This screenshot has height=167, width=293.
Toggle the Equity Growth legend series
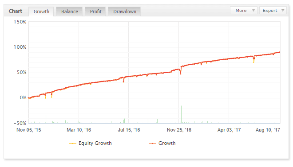(x=91, y=143)
